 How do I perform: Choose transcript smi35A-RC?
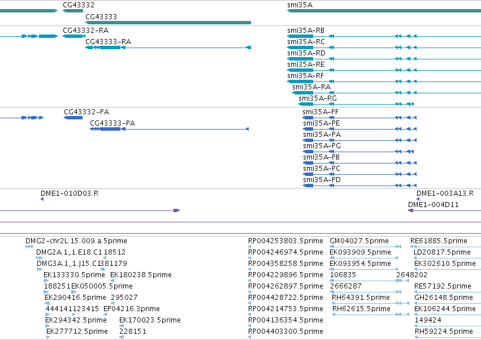pyautogui.click(x=306, y=42)
